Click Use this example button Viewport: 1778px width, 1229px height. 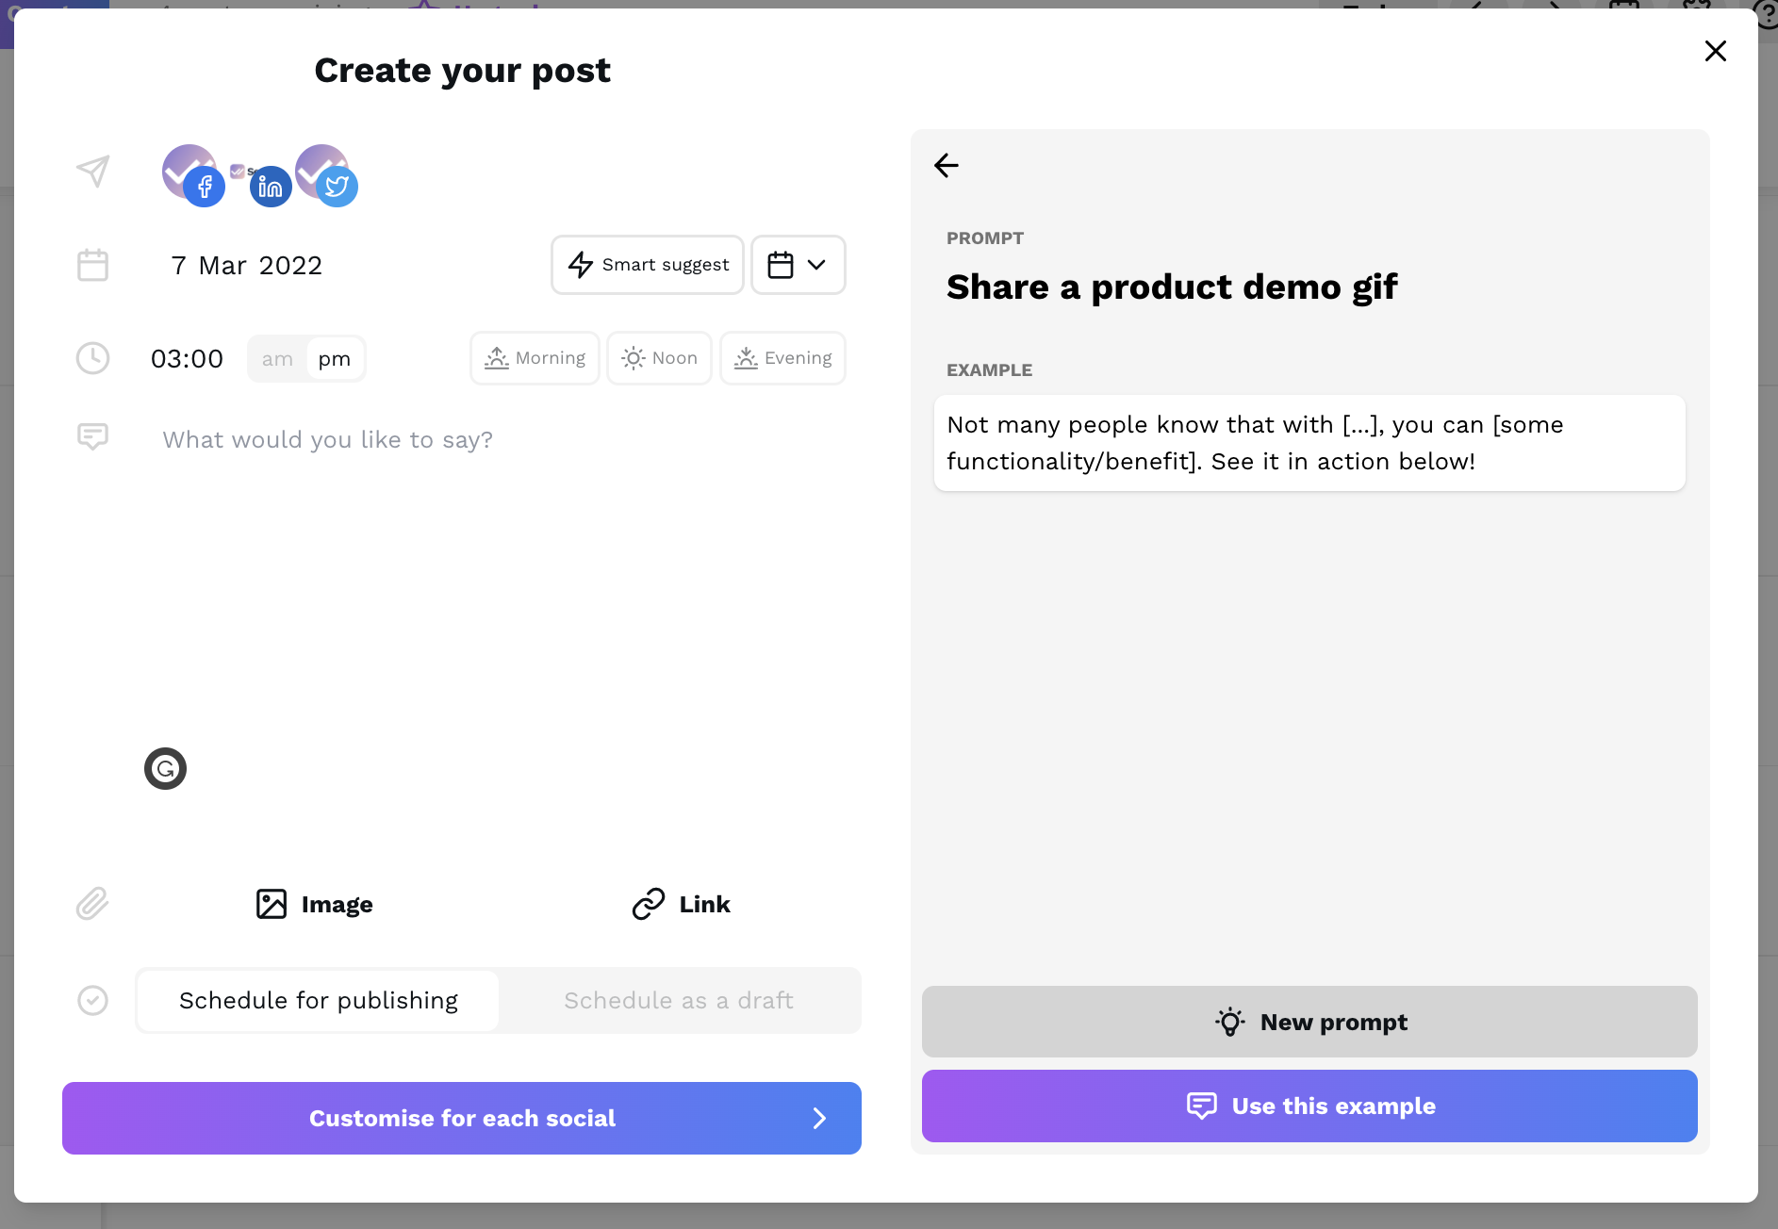coord(1309,1106)
